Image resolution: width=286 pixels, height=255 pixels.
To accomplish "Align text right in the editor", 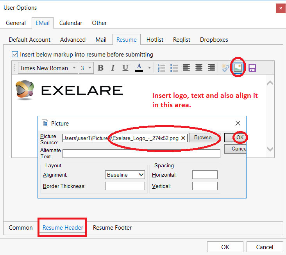I will [211, 68].
